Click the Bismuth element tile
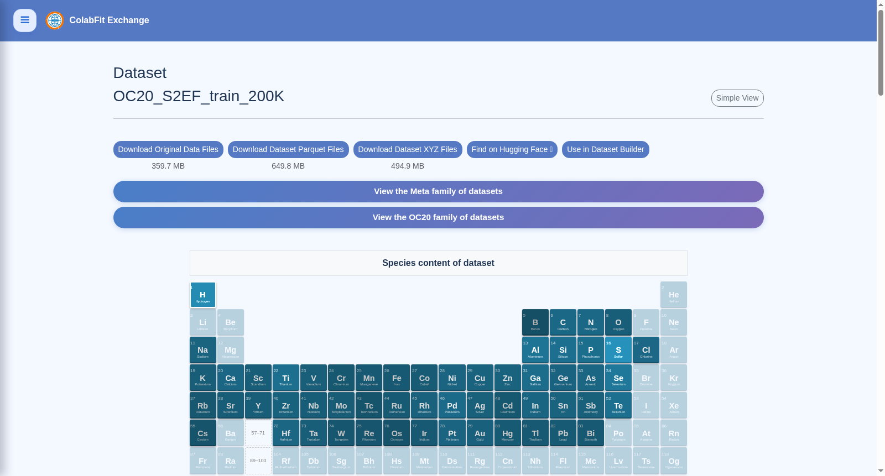Viewport: 885px width, 476px height. pyautogui.click(x=591, y=433)
